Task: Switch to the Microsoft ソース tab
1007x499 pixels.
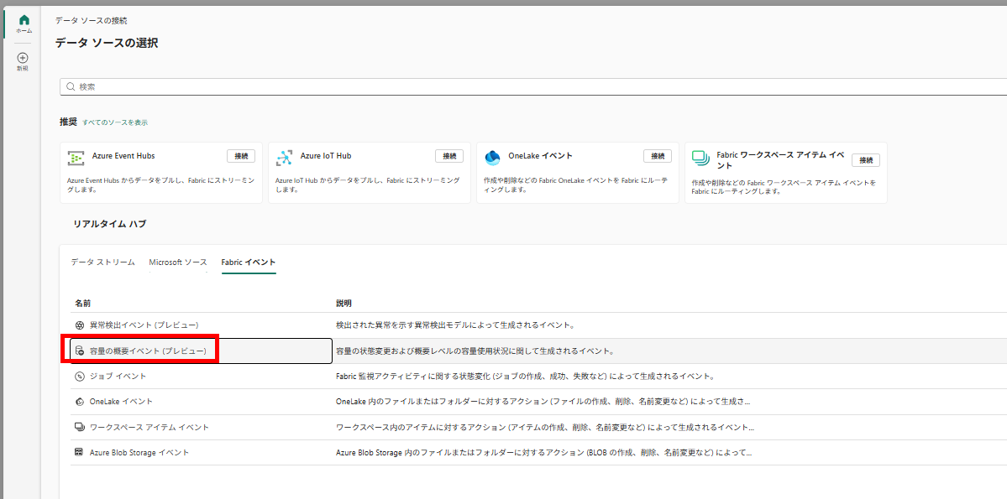Action: click(x=178, y=262)
